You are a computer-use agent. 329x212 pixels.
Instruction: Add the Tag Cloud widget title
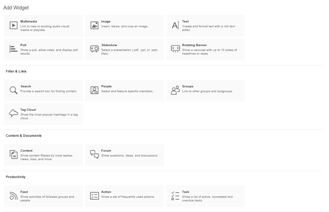(28, 110)
